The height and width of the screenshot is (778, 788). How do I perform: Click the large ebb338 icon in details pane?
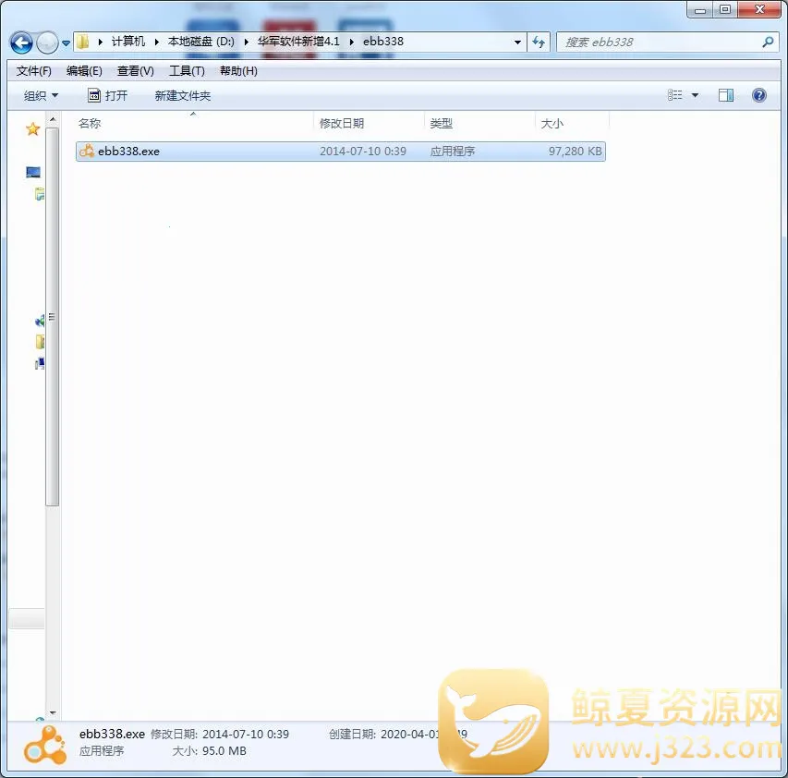tap(45, 746)
